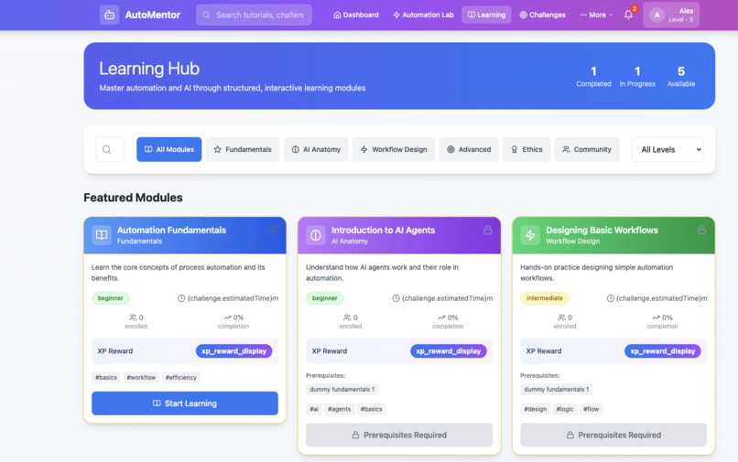The height and width of the screenshot is (462, 738).
Task: Filter modules by AI Anatomy
Action: (316, 150)
